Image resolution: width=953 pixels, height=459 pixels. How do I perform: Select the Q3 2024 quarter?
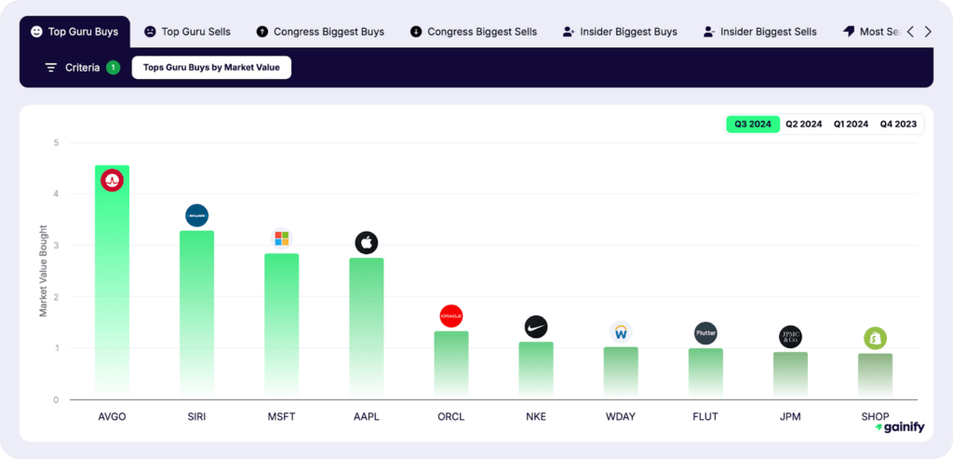[752, 124]
